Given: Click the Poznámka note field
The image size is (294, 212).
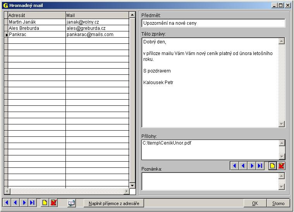Looking at the screenshot, I should [x=210, y=181].
